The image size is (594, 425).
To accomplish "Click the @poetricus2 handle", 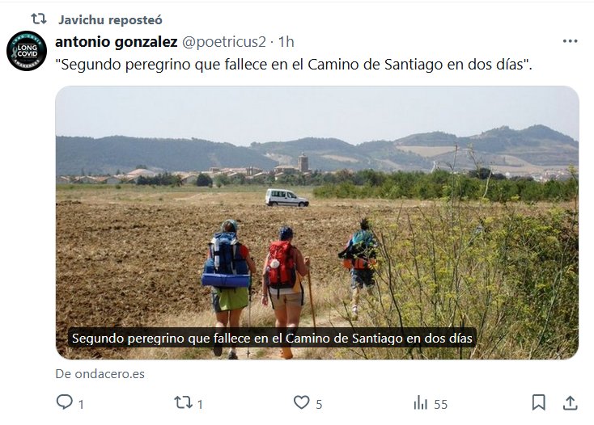I will pos(224,42).
